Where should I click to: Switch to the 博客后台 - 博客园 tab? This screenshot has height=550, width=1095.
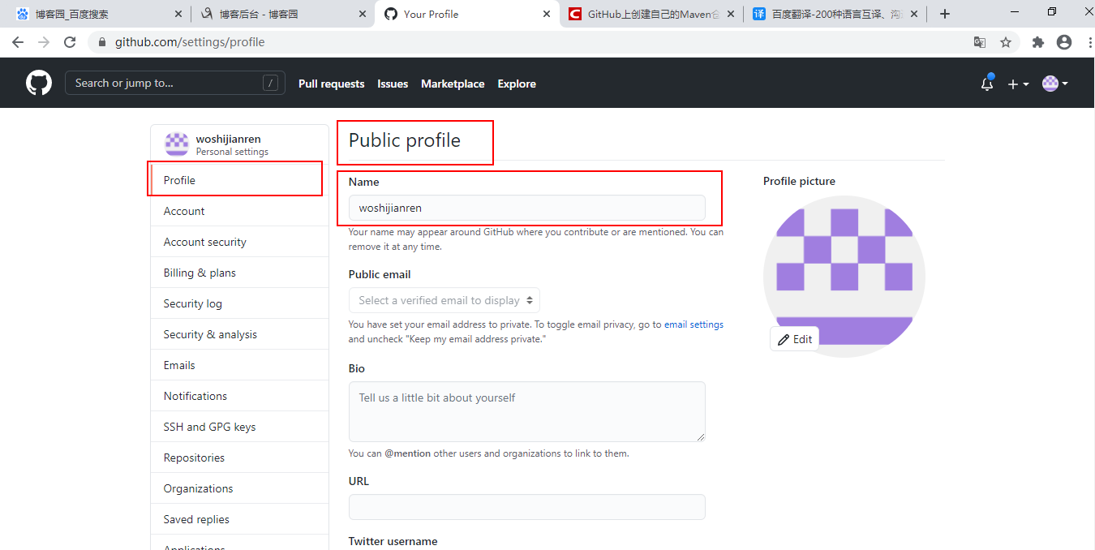click(x=283, y=14)
